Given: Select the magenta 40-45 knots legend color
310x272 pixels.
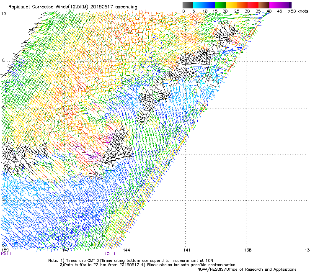Looking at the screenshot, I should tap(275, 5).
